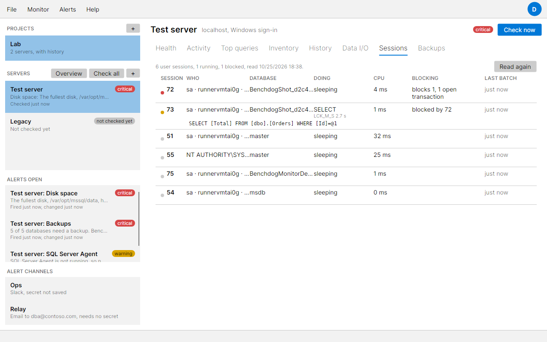The width and height of the screenshot is (547, 342).
Task: Switch to the Activity tab
Action: (x=199, y=48)
